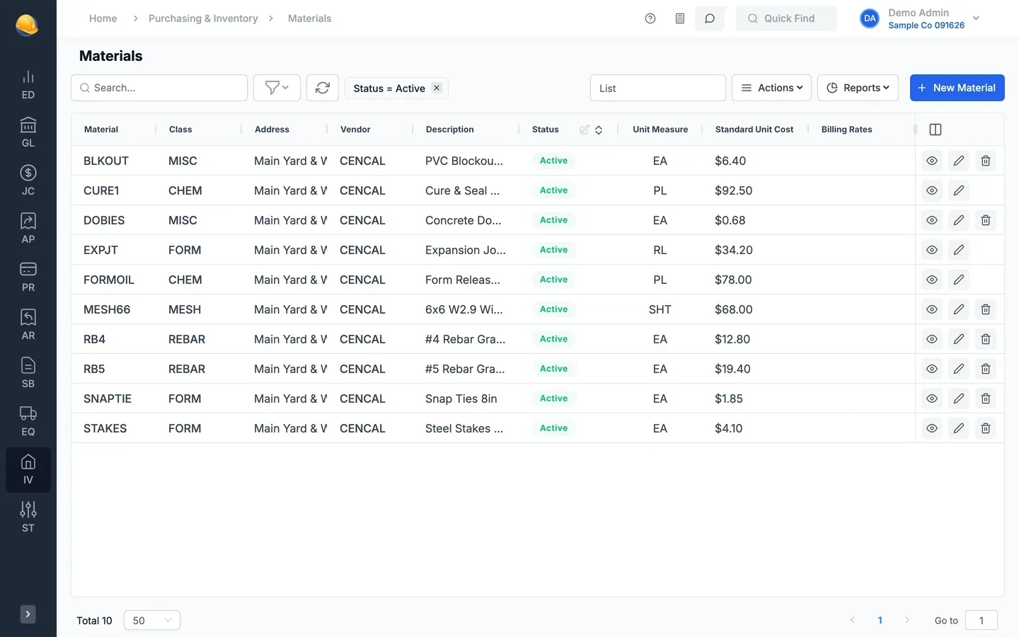The image size is (1019, 637).
Task: Click the Go to page input
Action: [x=981, y=620]
